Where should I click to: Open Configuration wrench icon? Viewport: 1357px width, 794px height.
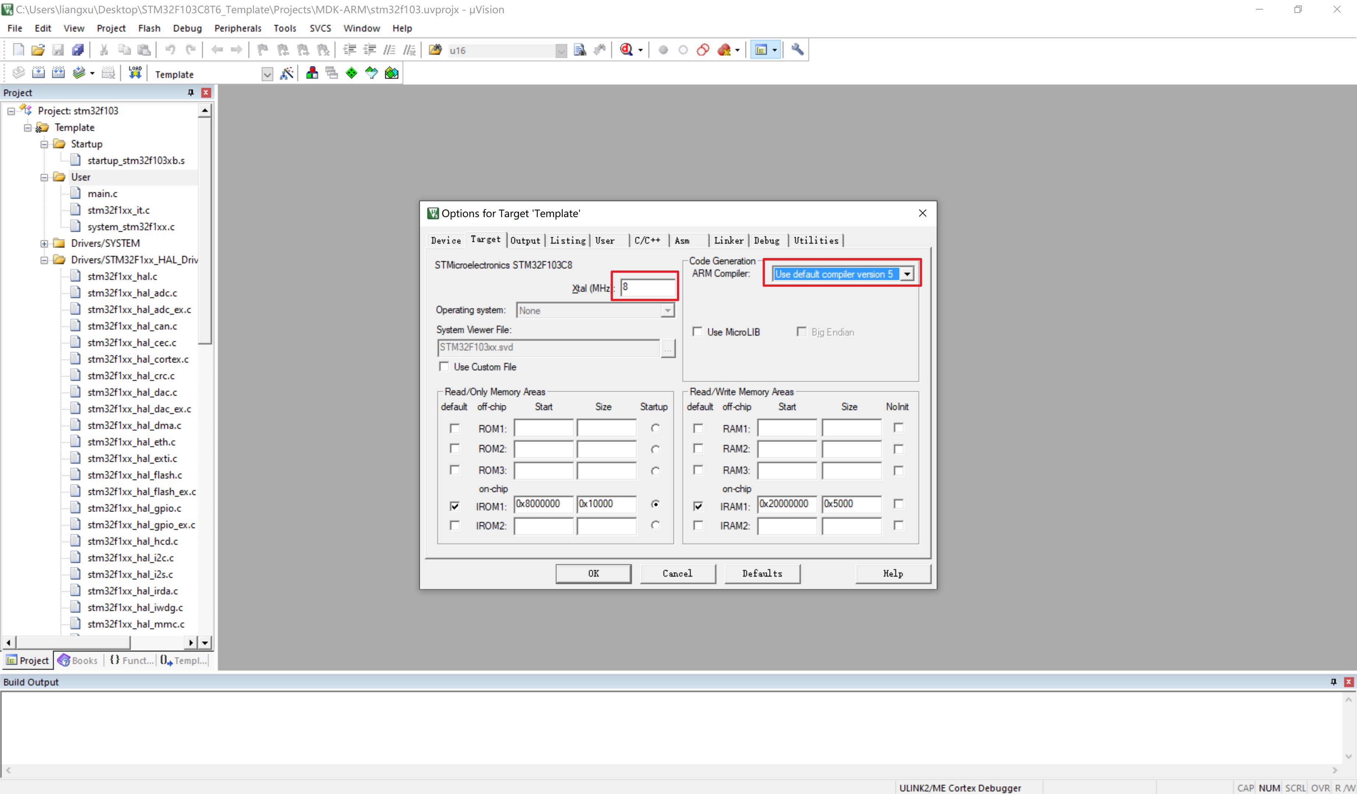797,50
